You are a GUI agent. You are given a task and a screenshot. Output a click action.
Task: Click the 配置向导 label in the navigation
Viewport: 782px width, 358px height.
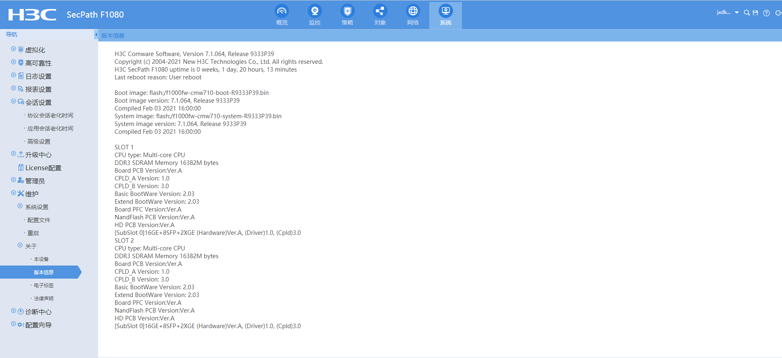point(38,325)
